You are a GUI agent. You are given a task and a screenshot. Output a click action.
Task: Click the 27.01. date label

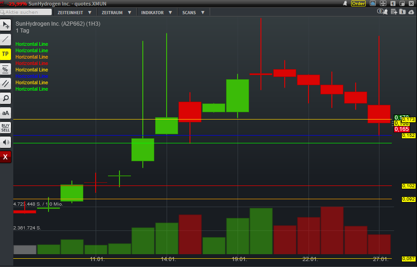coord(380,259)
